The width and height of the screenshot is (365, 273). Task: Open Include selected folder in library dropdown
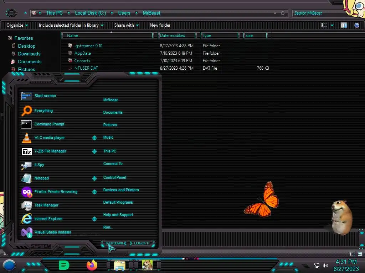click(x=71, y=25)
